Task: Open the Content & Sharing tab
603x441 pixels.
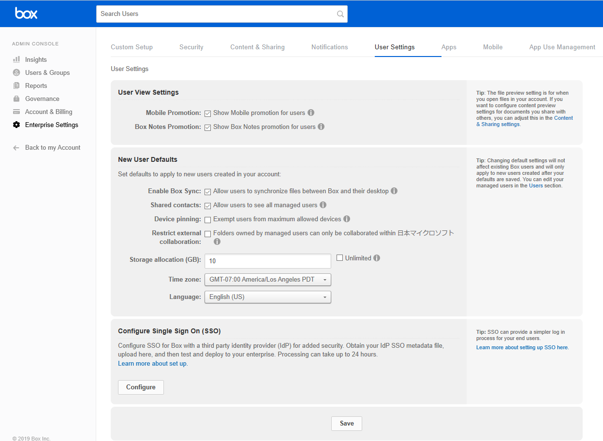Action: coord(257,47)
